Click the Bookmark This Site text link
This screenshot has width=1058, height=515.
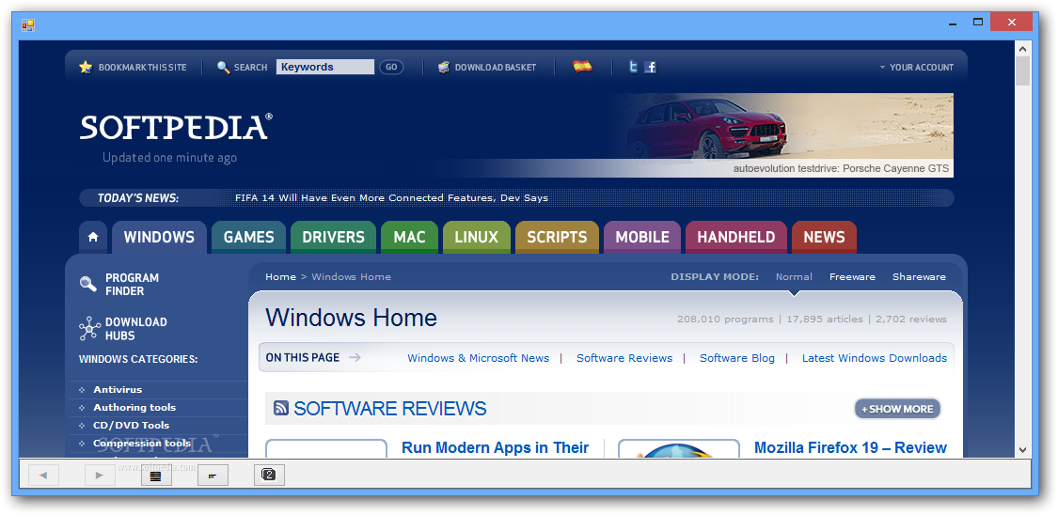142,68
